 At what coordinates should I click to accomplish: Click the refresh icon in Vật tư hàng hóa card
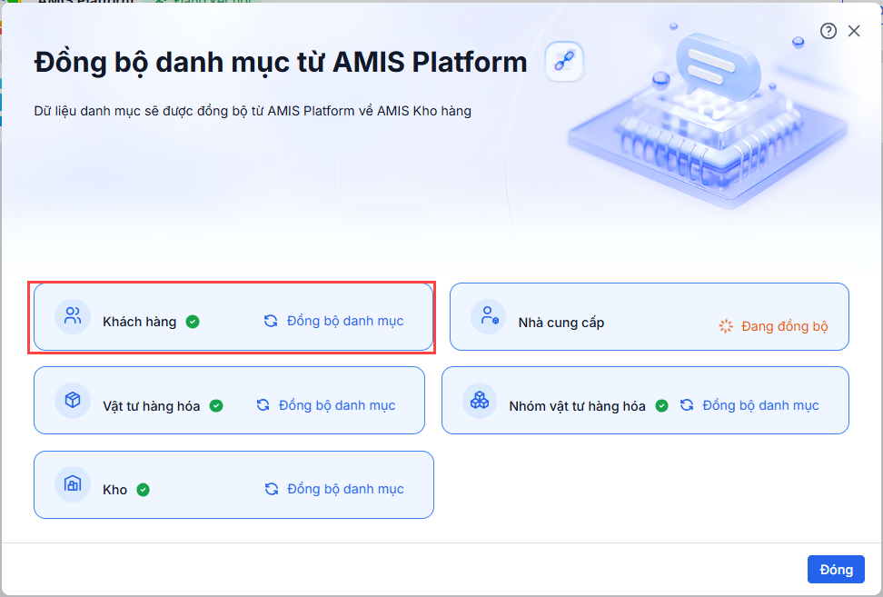click(263, 405)
